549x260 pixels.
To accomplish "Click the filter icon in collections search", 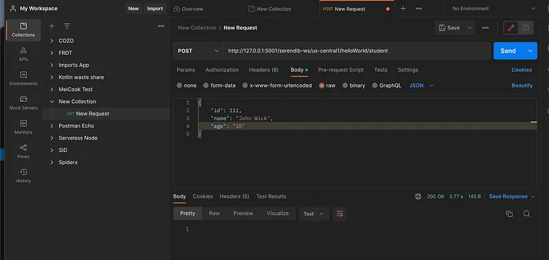I will [x=67, y=26].
